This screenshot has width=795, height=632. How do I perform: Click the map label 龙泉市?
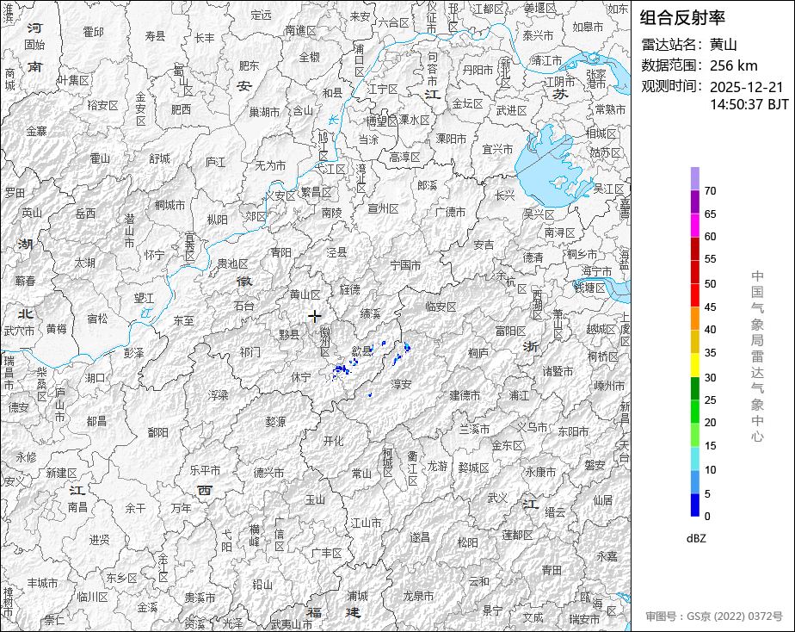coord(418,596)
